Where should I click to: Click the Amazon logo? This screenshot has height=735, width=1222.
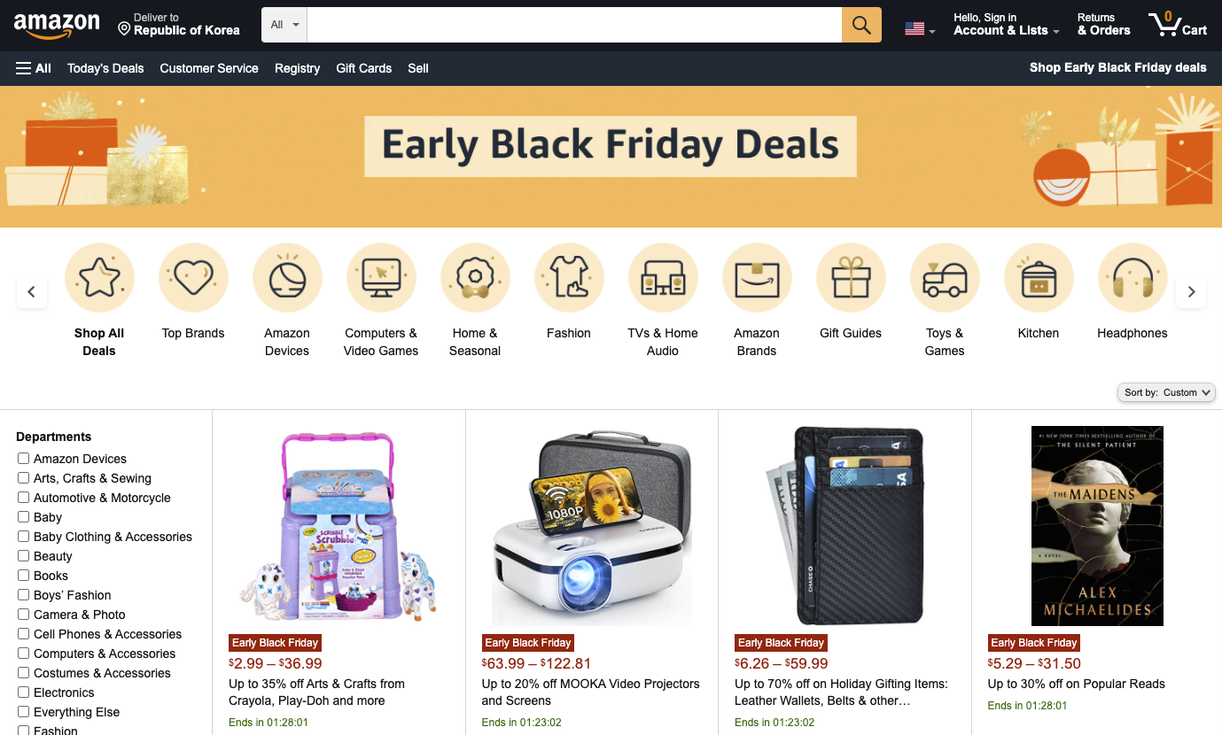57,26
